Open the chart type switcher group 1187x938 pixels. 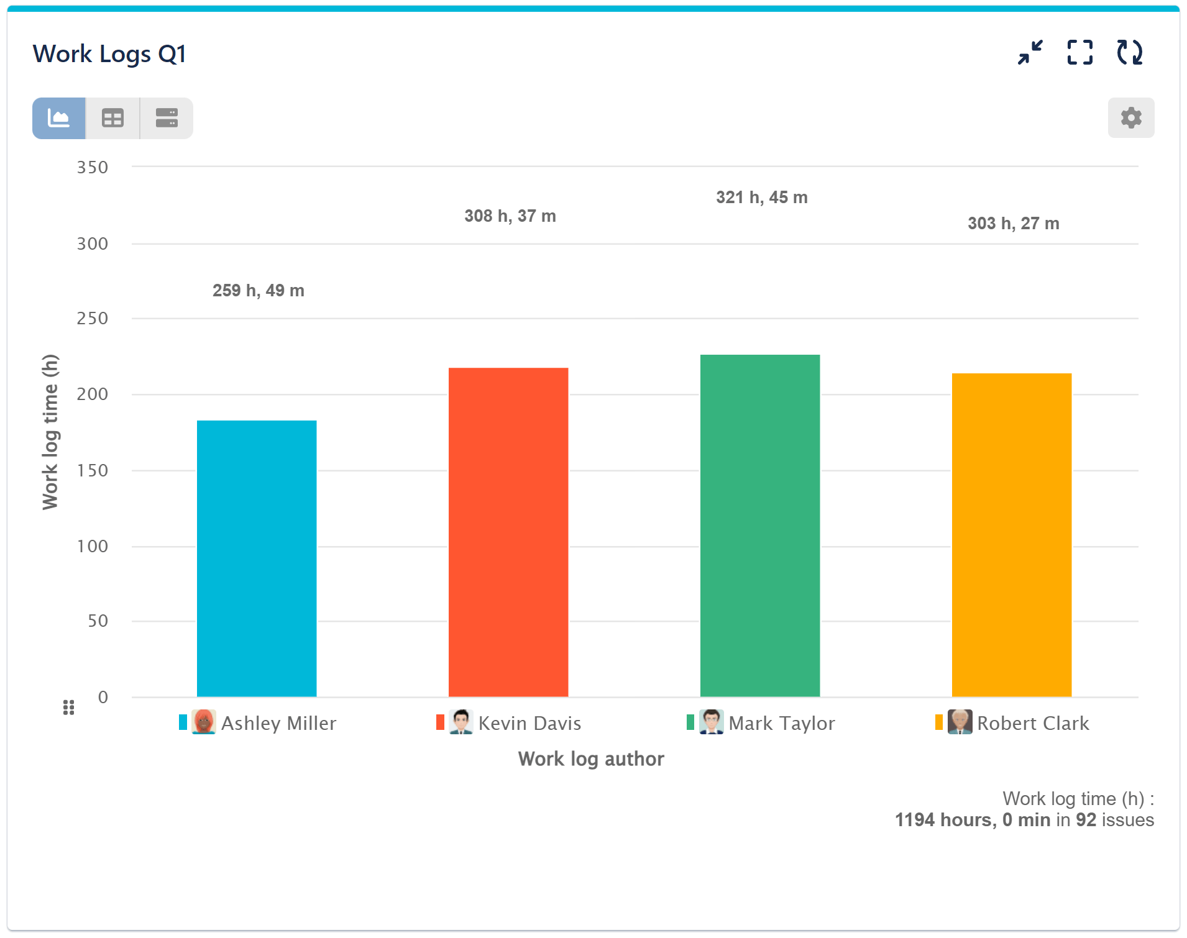point(112,118)
